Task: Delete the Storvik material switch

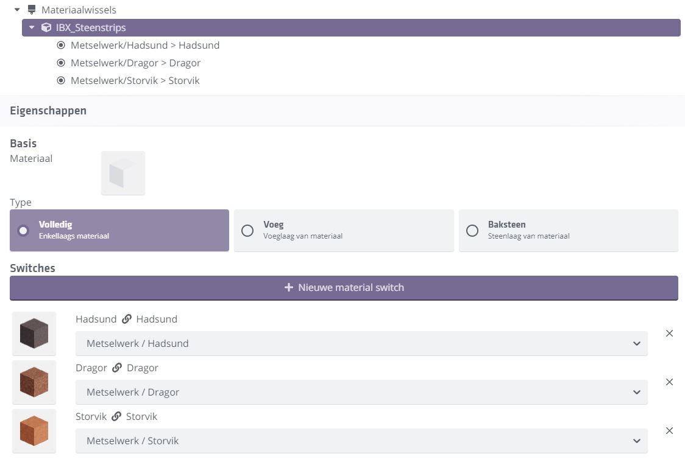Action: (669, 430)
